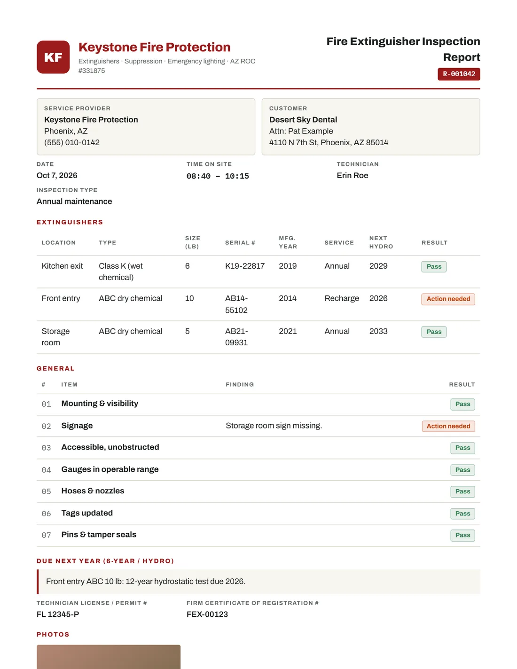
Task: Click Tags updated item
Action: coord(87,513)
